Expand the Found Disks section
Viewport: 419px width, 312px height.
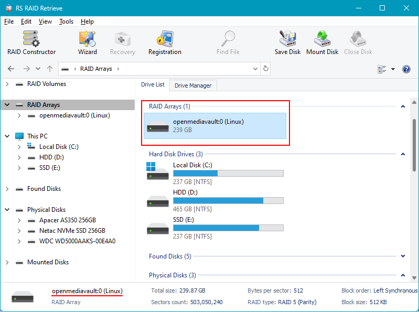tap(403, 256)
